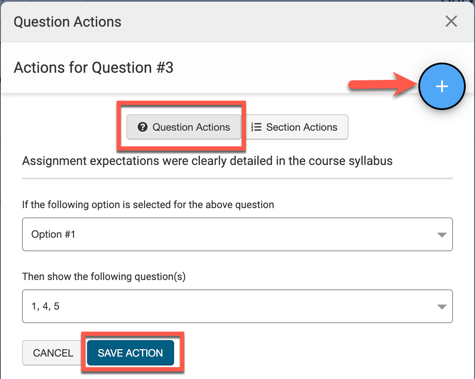Screen dimensions: 475x379
Task: Click the 'Question Actions' dialog title
Action: tap(68, 22)
